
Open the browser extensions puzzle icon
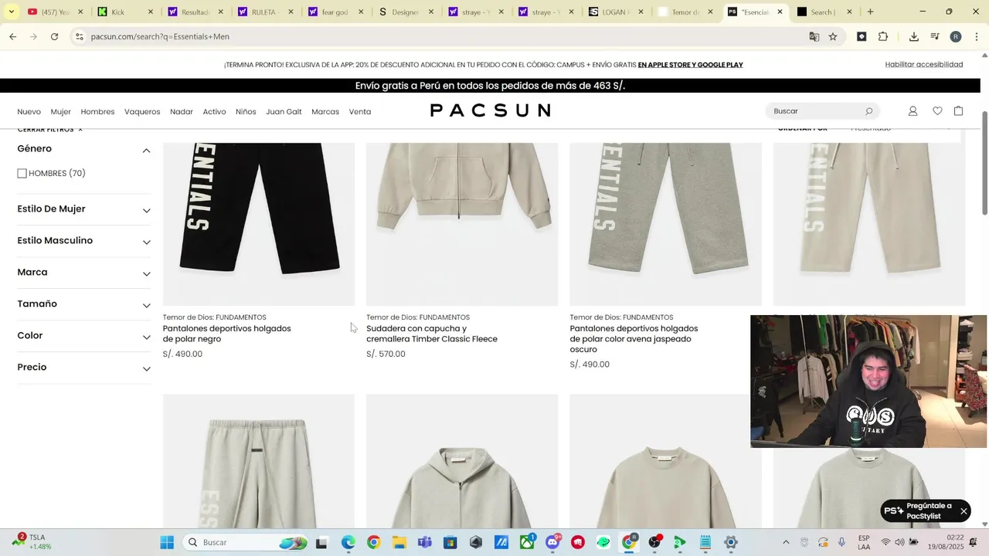883,36
